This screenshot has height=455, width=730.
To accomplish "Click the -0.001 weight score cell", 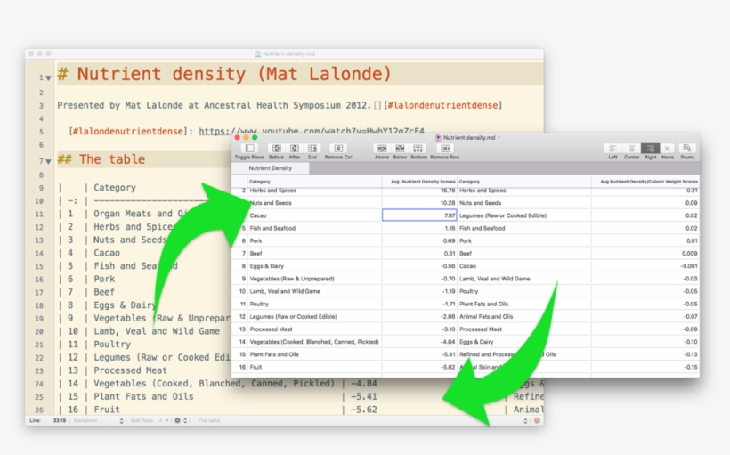I will coord(645,266).
